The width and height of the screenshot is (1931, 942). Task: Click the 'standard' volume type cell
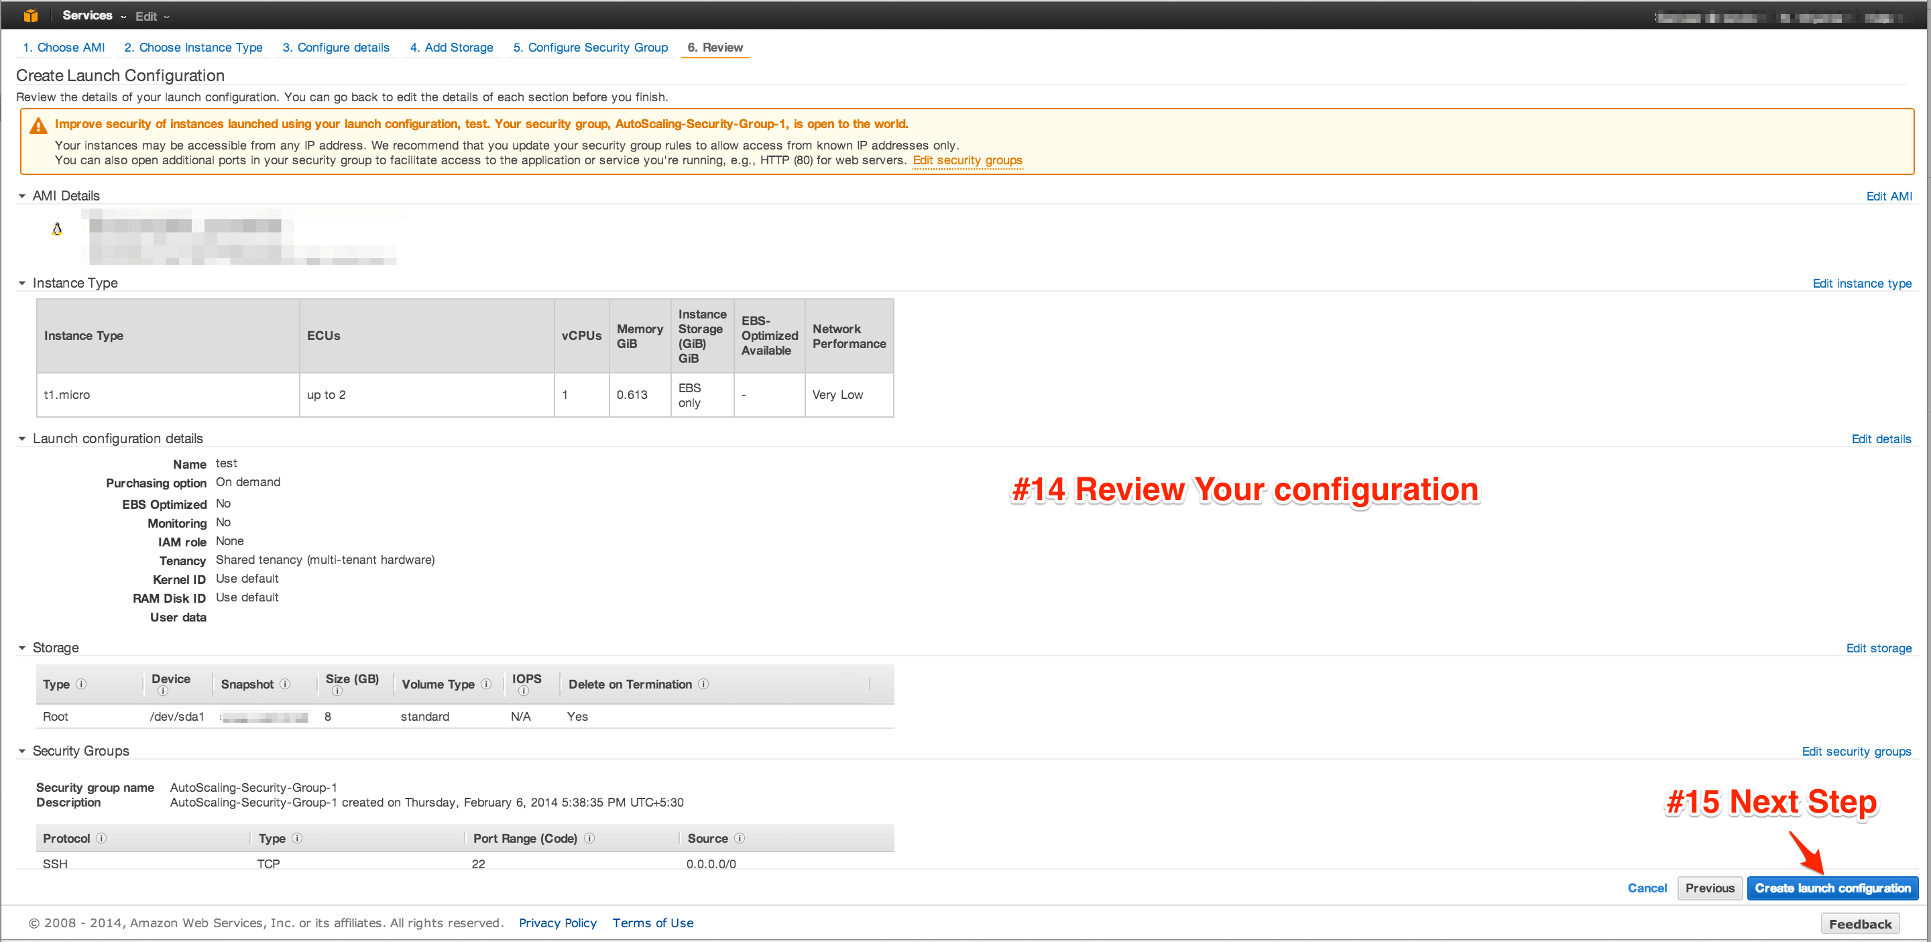[x=425, y=717]
